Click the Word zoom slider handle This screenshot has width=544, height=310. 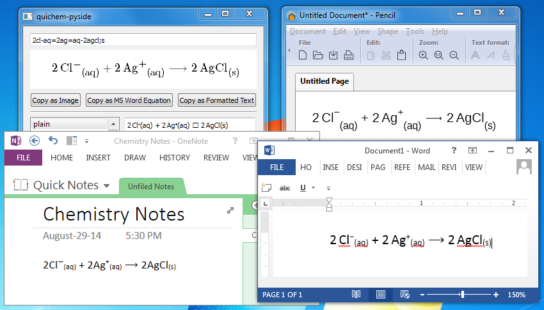462,295
